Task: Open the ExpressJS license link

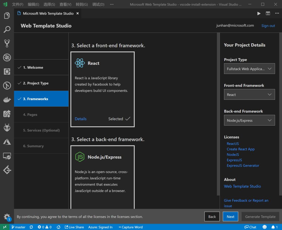Action: click(234, 160)
